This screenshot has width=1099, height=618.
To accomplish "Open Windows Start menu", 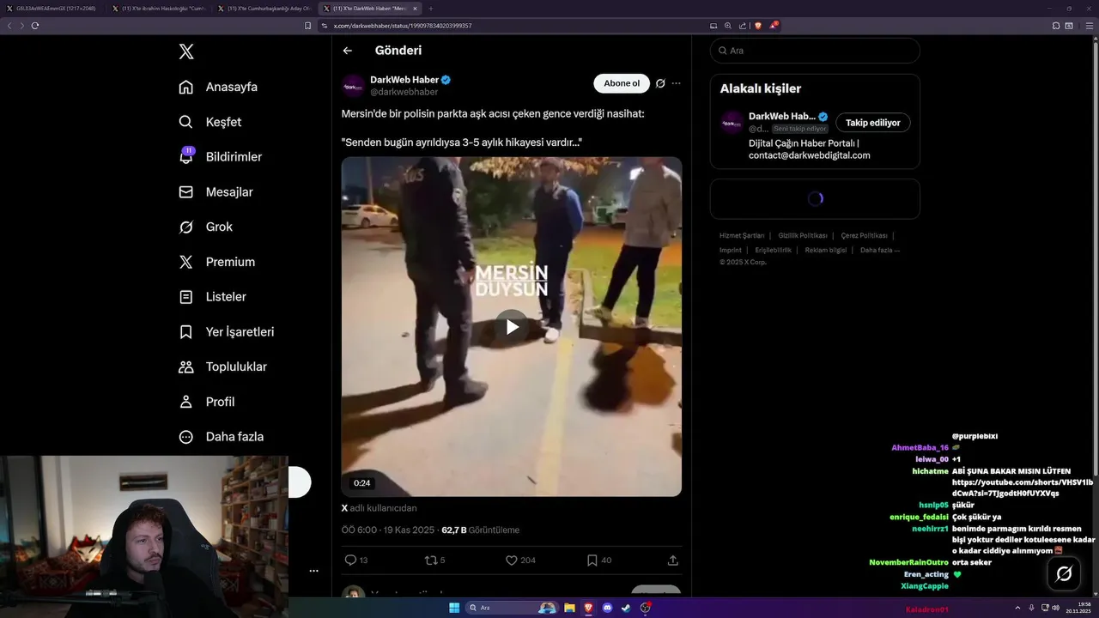I will [454, 608].
